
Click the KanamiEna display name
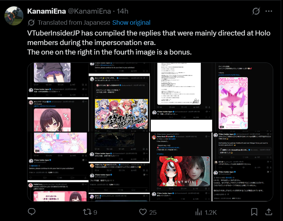[x=46, y=11]
